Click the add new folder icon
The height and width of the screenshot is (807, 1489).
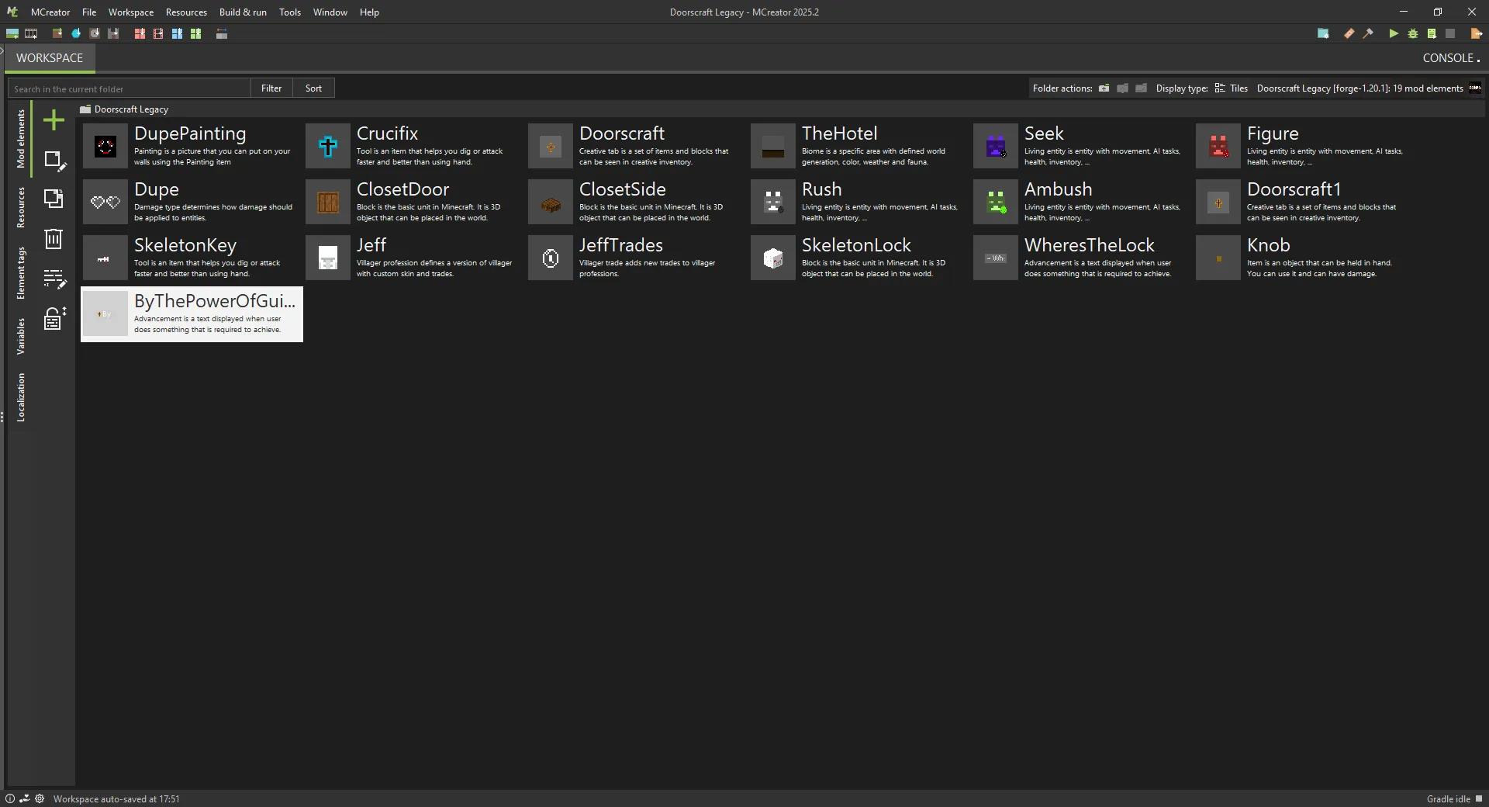click(x=1104, y=88)
